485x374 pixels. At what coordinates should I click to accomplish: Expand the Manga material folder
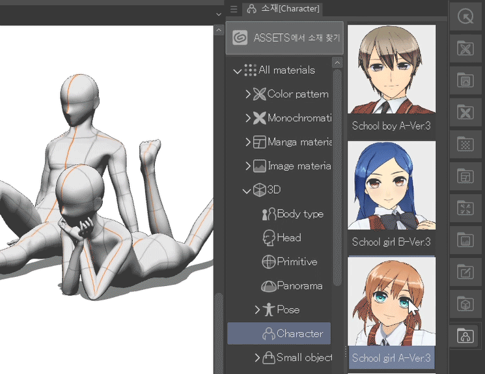(248, 142)
